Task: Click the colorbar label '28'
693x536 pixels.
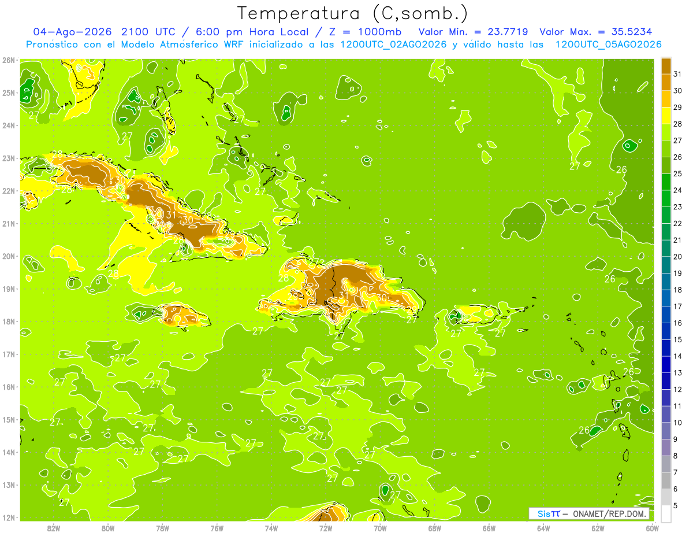Action: 678,124
